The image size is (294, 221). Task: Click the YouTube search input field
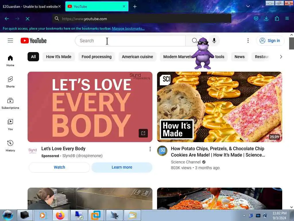(131, 41)
